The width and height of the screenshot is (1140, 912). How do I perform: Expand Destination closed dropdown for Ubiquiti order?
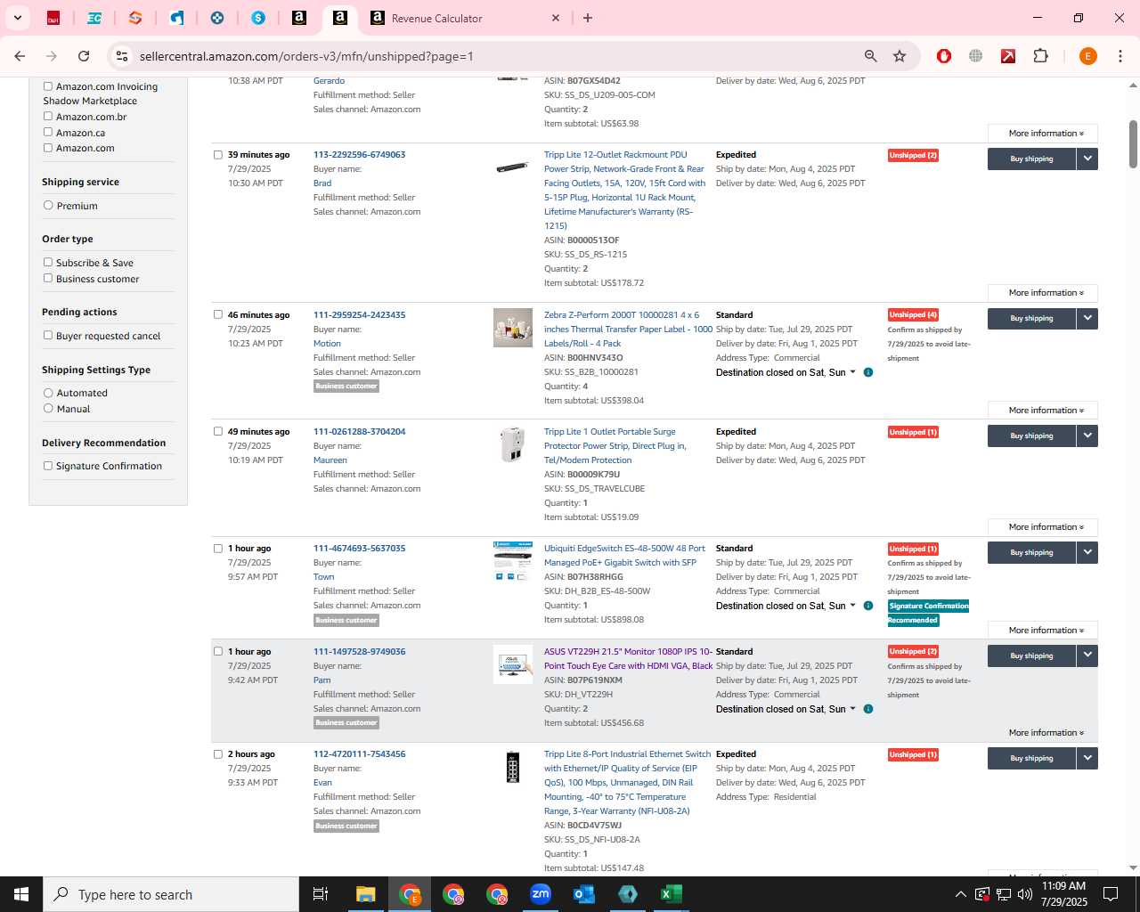pyautogui.click(x=852, y=606)
